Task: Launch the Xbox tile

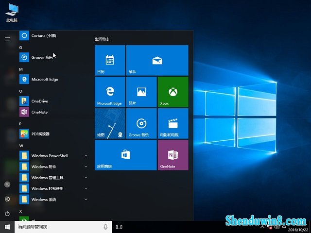Action: point(173,92)
